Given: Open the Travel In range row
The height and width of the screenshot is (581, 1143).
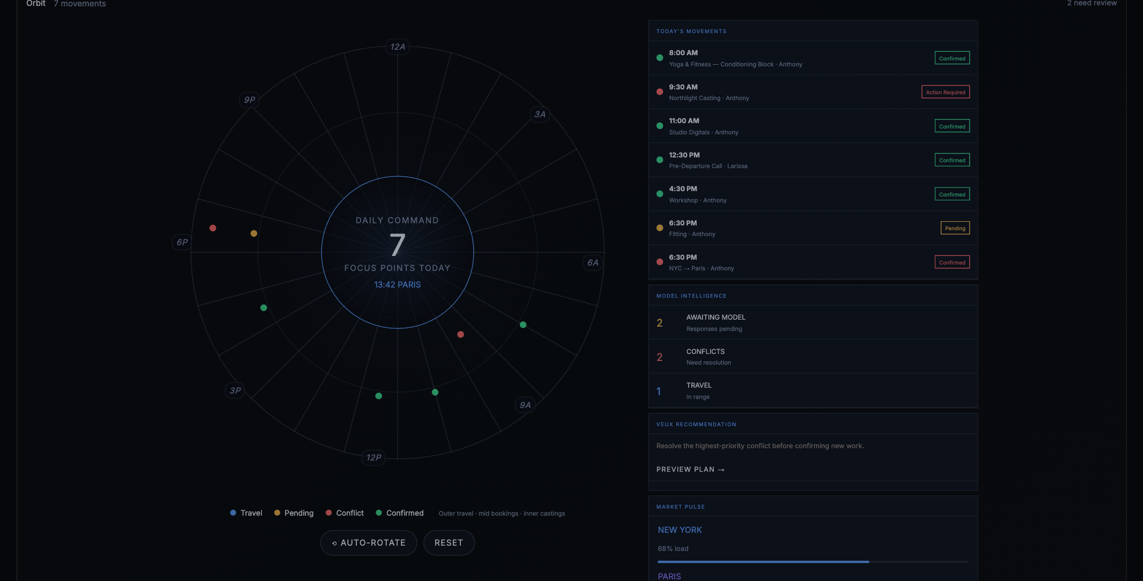Looking at the screenshot, I should [813, 390].
